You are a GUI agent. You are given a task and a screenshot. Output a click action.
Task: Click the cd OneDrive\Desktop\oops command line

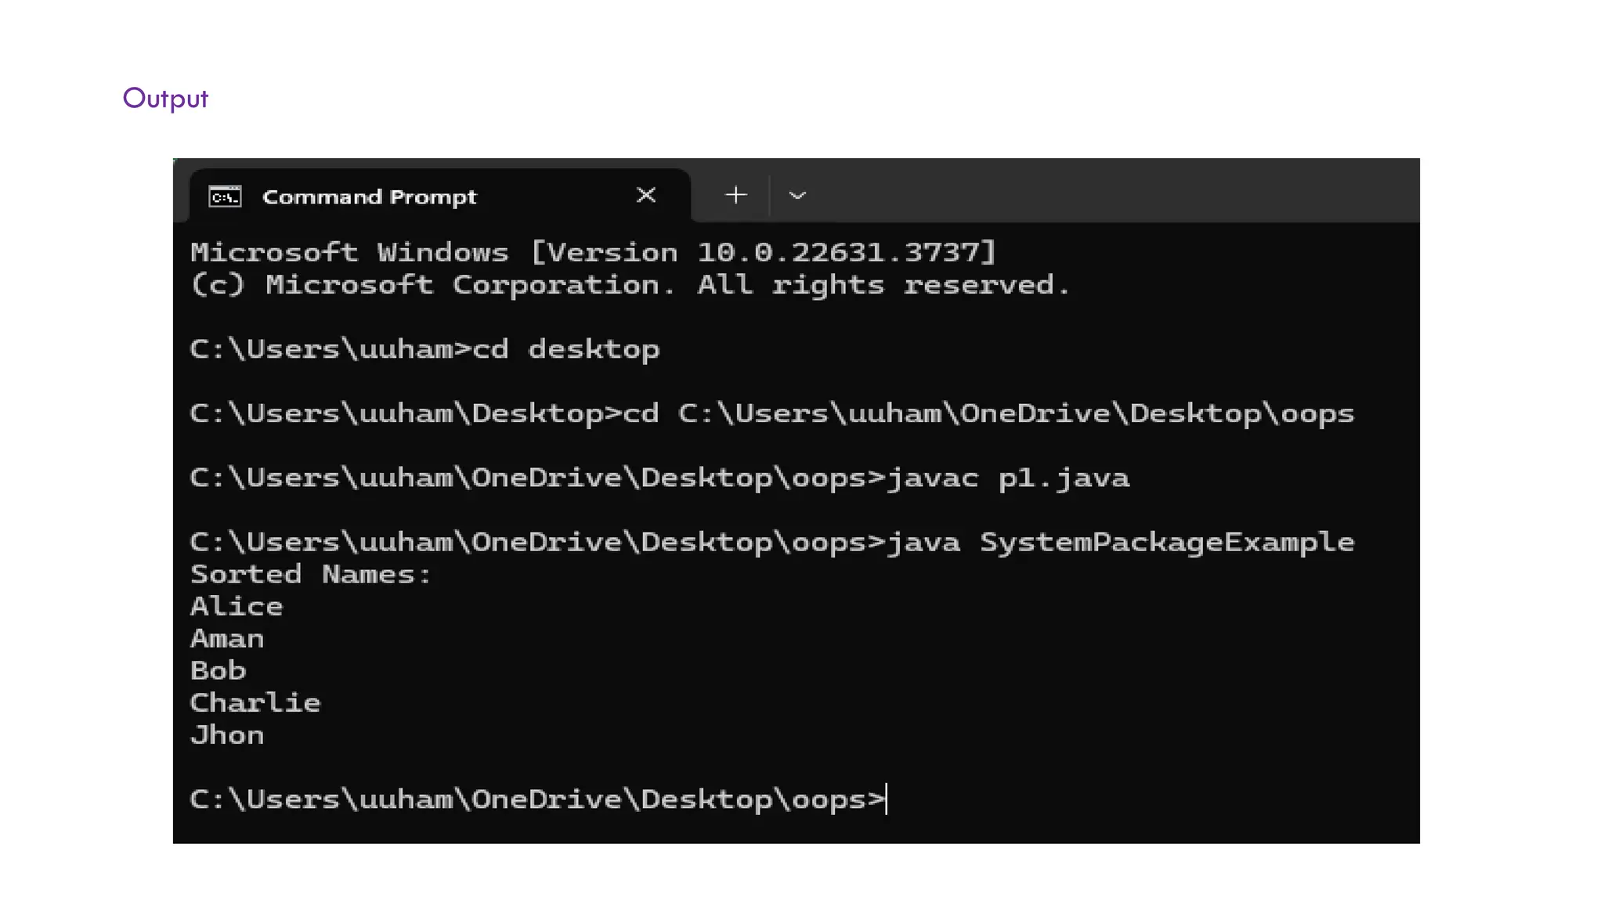coord(772,413)
